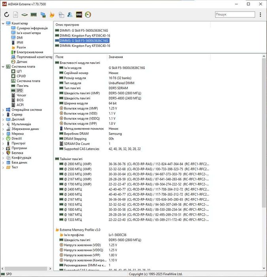Open the CPUID tree item

(x=21, y=76)
